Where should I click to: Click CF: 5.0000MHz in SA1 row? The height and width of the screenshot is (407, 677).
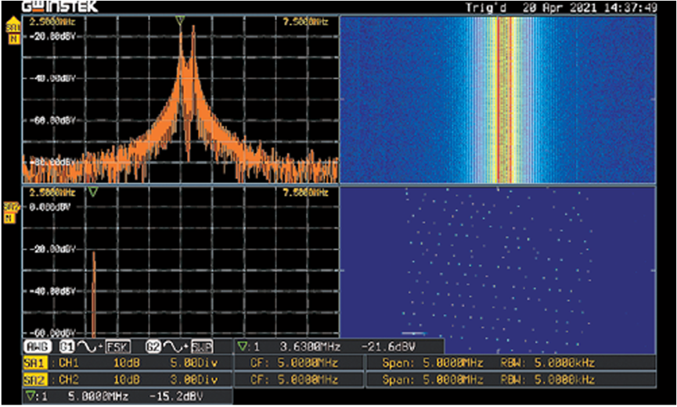click(x=294, y=363)
